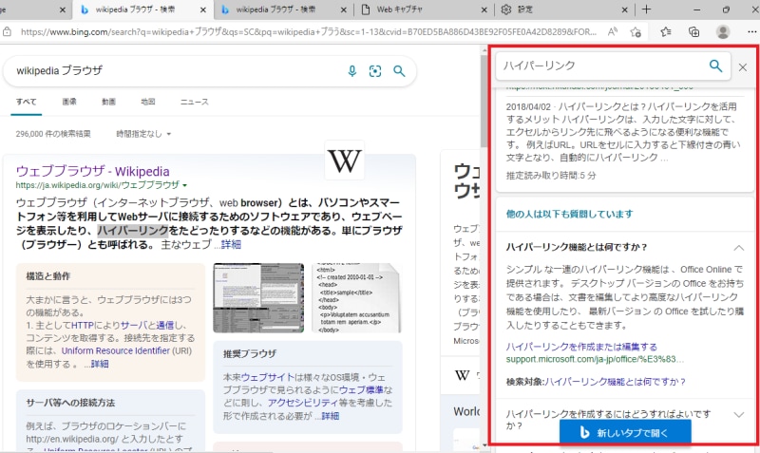
Task: Switch to the ニュース search tab
Action: pyautogui.click(x=194, y=101)
